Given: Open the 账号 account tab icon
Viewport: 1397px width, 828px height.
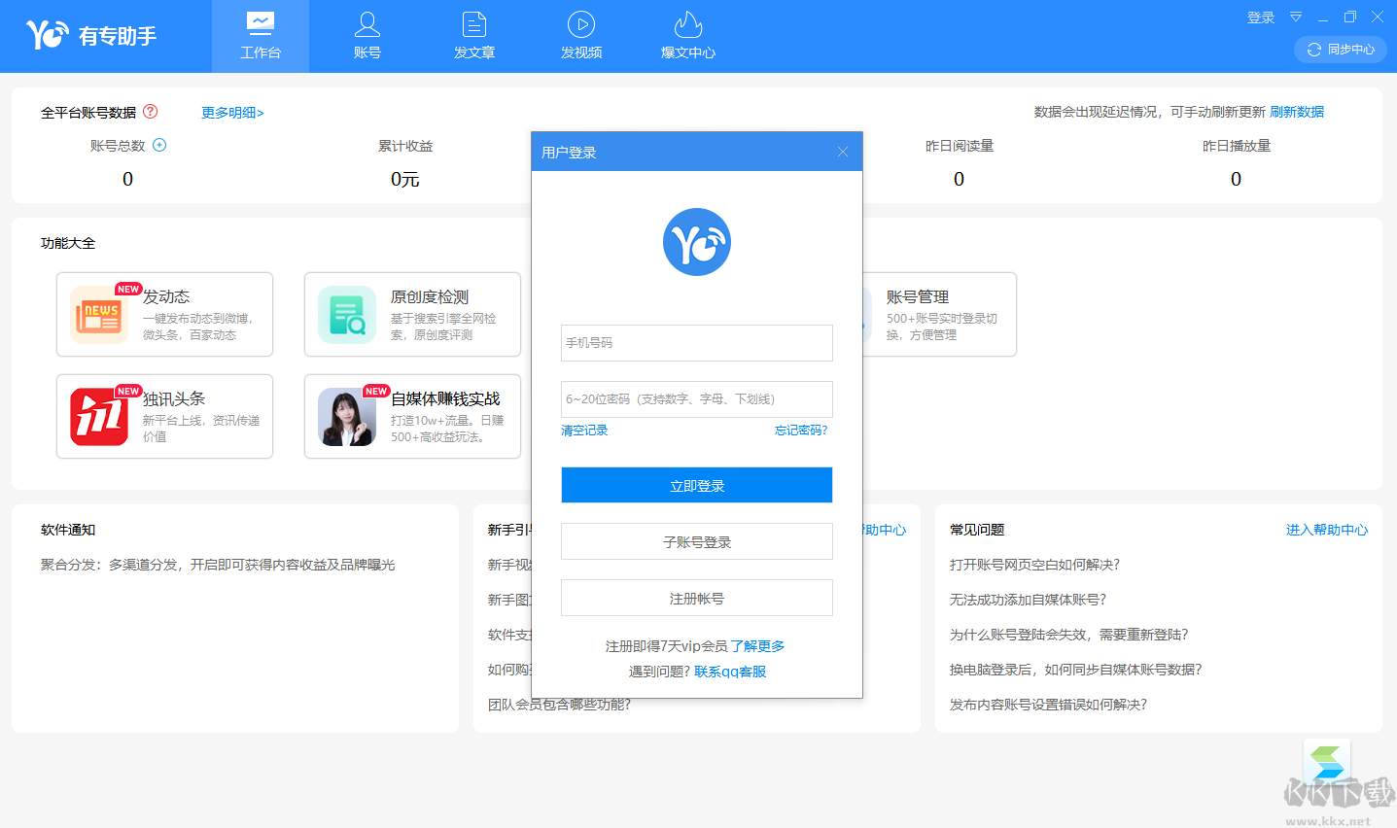Looking at the screenshot, I should coord(367,24).
